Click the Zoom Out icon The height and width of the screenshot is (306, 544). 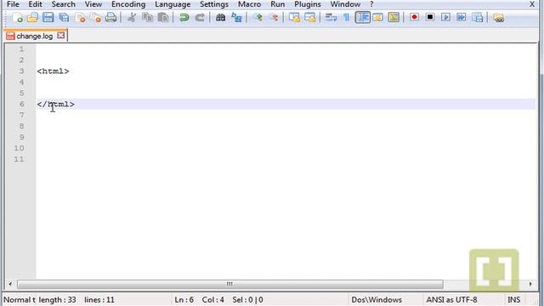click(x=273, y=17)
